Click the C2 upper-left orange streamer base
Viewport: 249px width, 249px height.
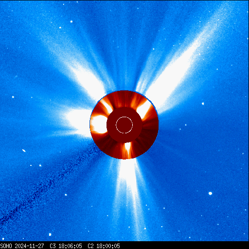tap(106, 106)
